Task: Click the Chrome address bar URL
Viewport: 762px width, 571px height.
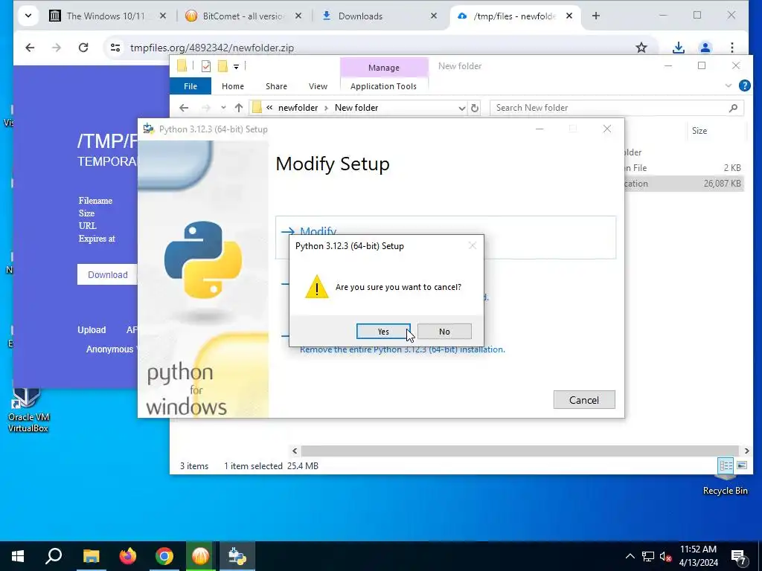Action: tap(212, 48)
